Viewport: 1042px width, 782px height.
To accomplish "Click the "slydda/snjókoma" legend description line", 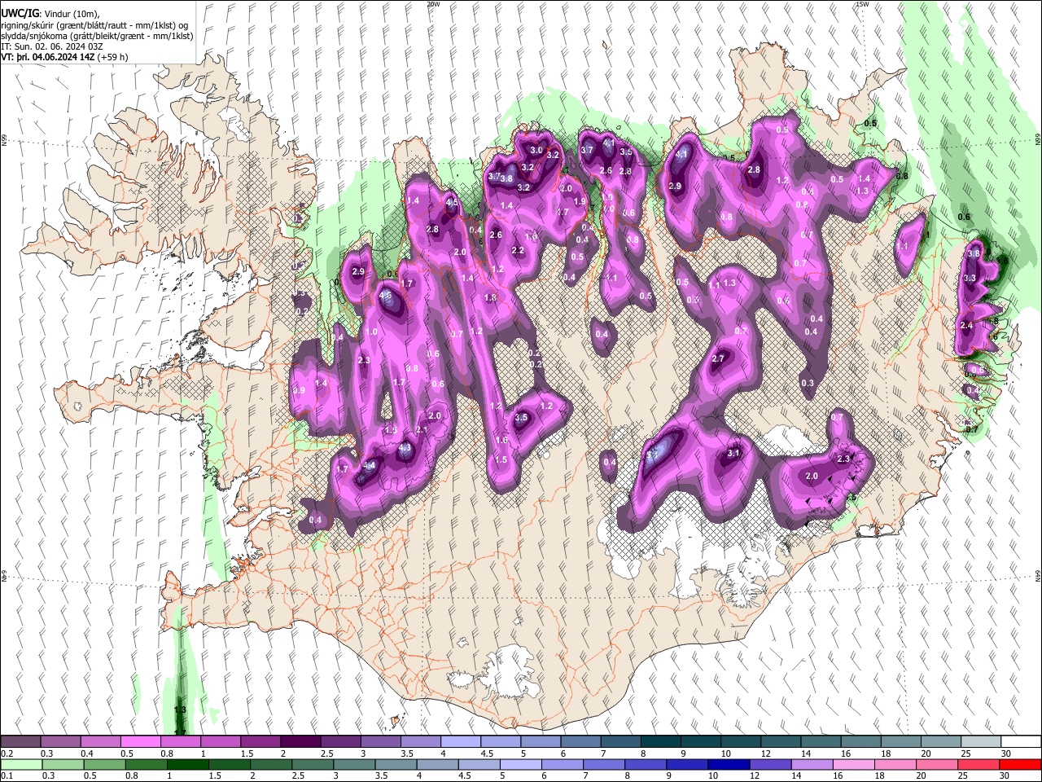I will (x=97, y=36).
